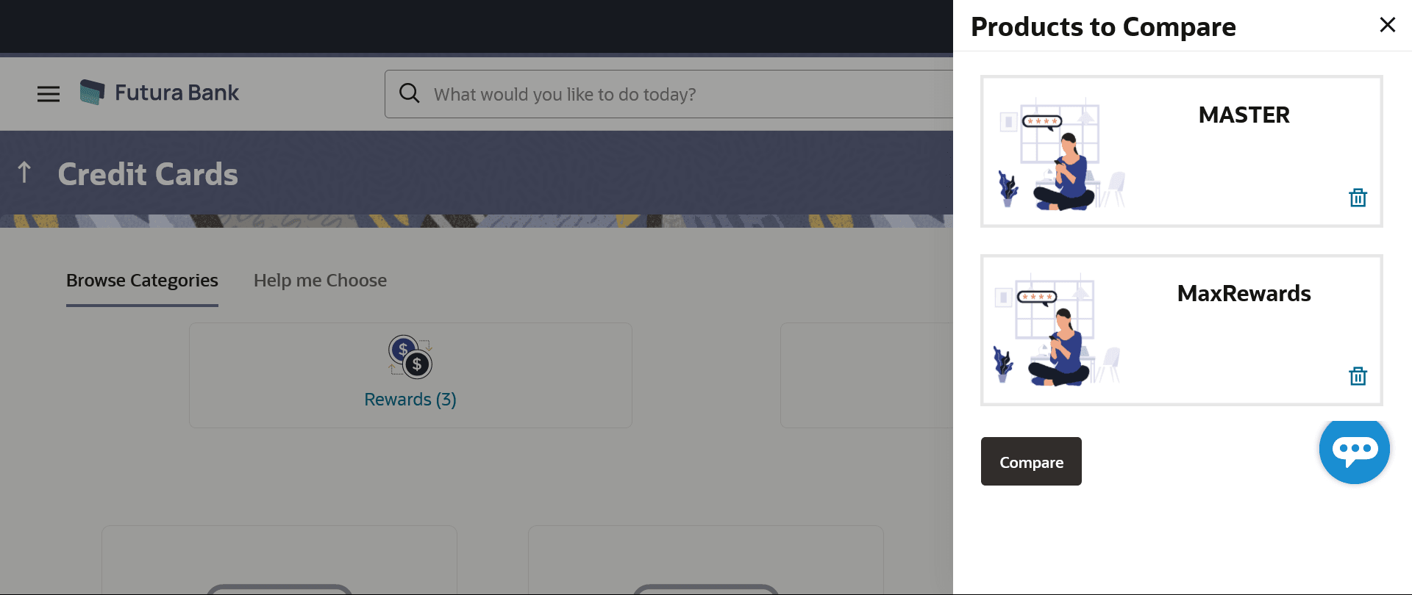Click the back arrow beside Credit Cards
Image resolution: width=1412 pixels, height=595 pixels.
point(24,173)
